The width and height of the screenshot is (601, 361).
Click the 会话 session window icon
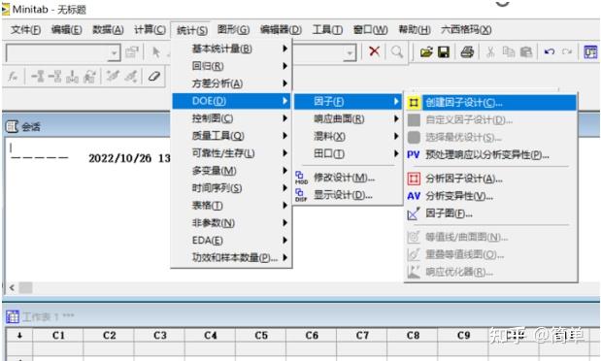coord(12,126)
